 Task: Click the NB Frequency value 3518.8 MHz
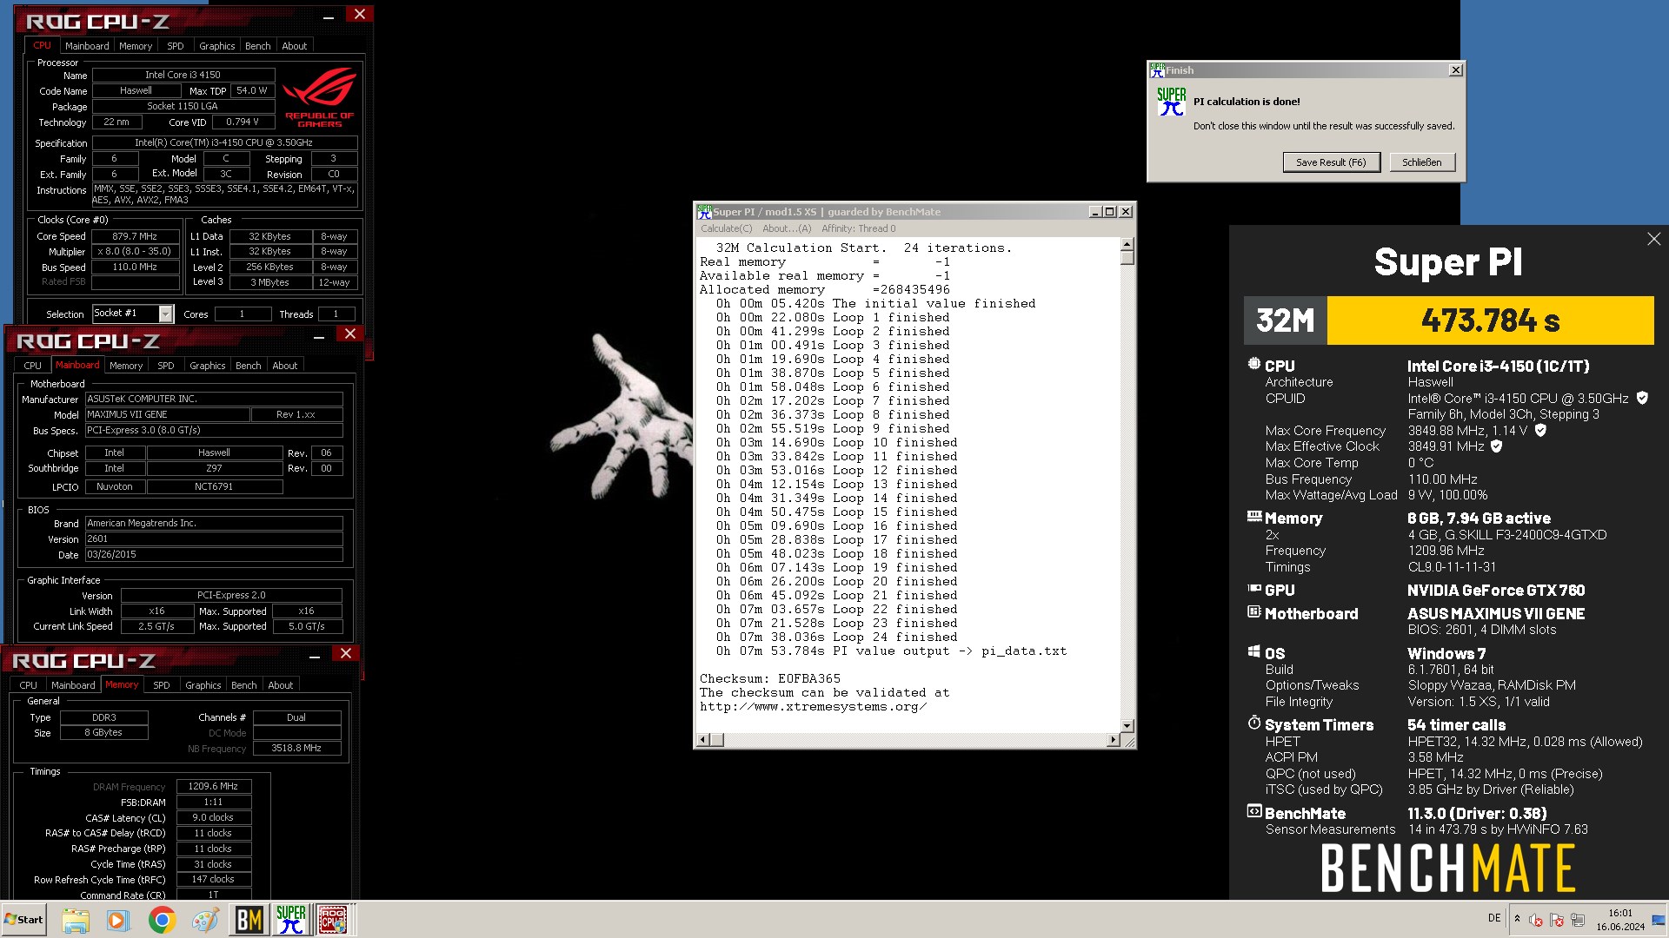pyautogui.click(x=296, y=748)
